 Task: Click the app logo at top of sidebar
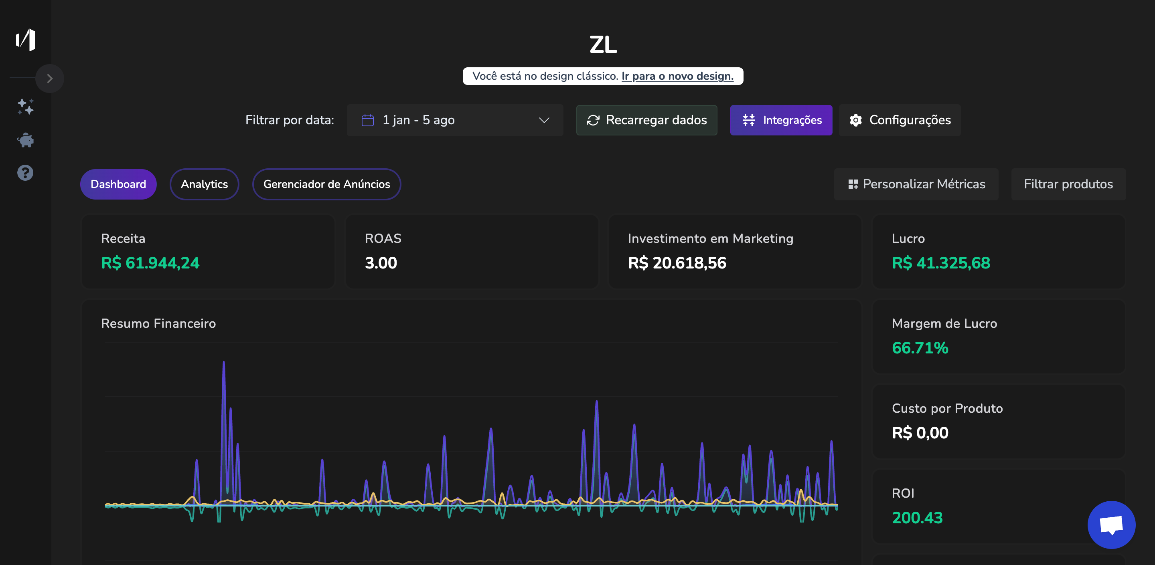tap(26, 40)
